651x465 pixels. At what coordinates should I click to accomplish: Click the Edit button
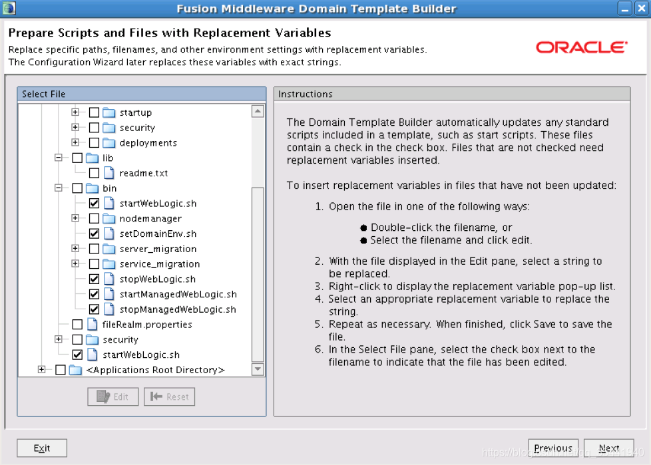tap(113, 396)
